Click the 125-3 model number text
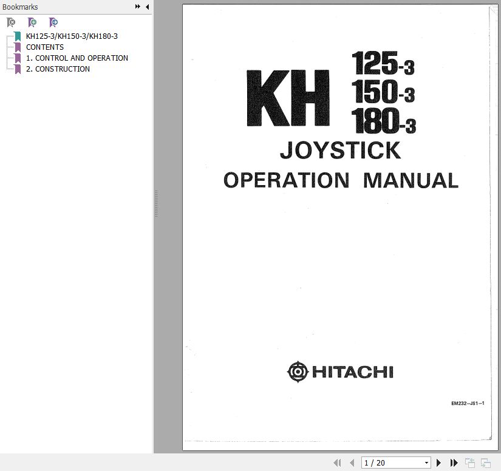Image resolution: width=501 pixels, height=471 pixels. click(x=383, y=63)
